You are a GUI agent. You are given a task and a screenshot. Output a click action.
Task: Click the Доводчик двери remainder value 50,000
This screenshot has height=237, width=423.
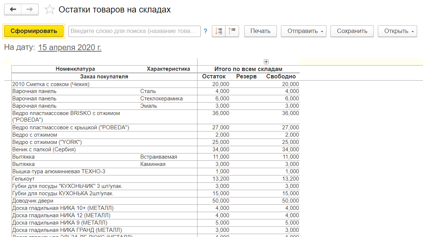pyautogui.click(x=221, y=201)
